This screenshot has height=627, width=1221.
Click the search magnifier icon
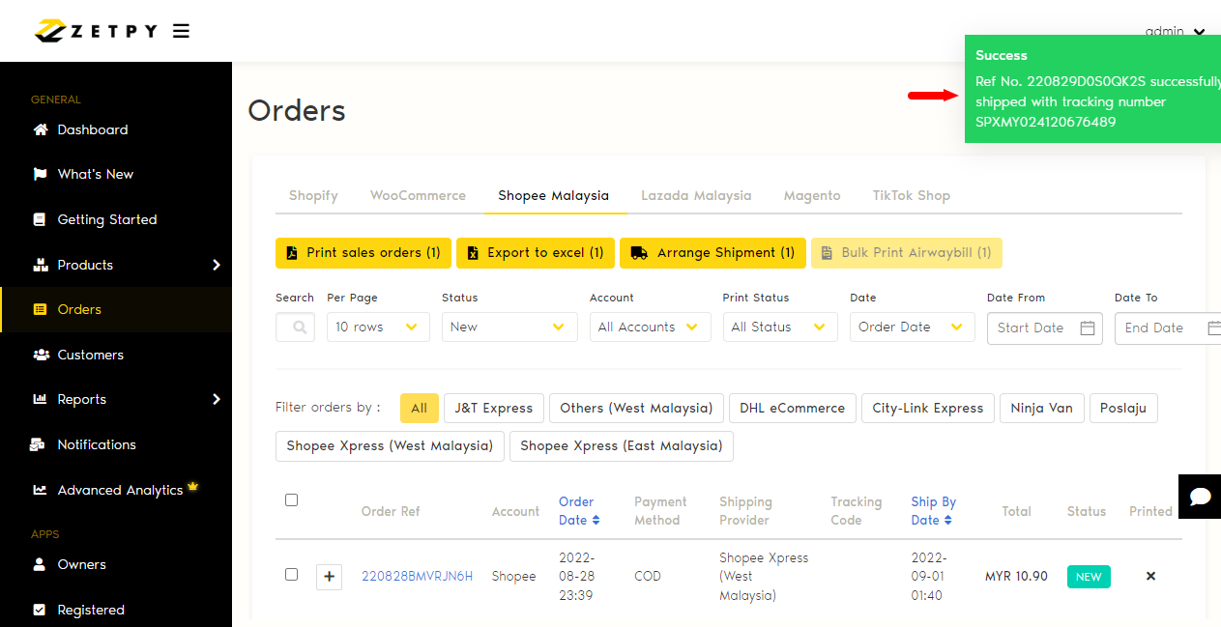300,328
